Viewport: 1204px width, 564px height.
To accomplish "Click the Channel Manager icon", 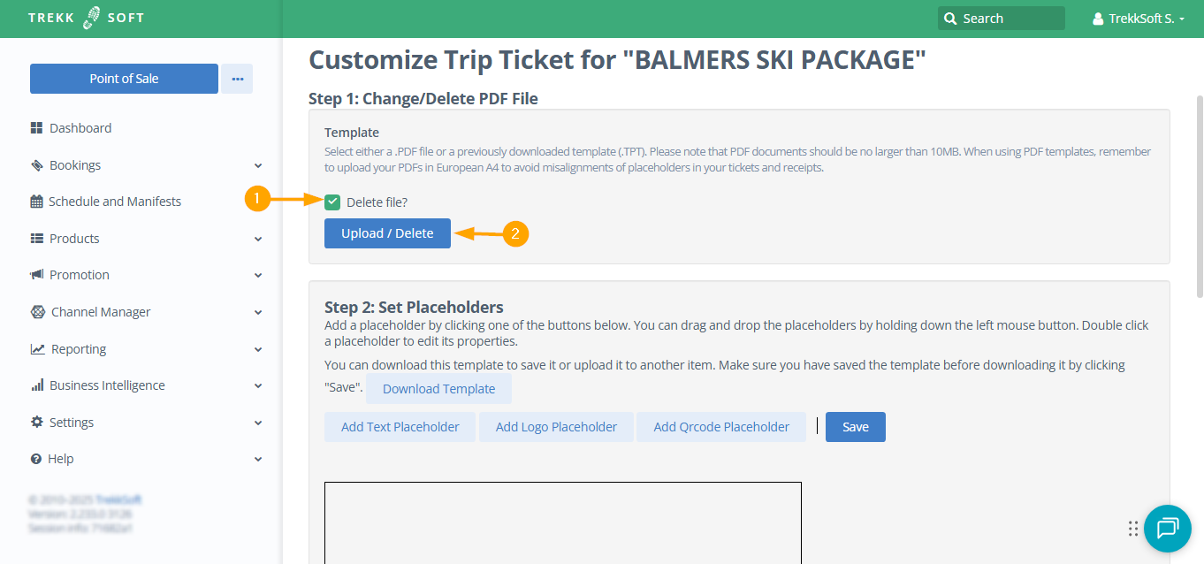I will 37,312.
